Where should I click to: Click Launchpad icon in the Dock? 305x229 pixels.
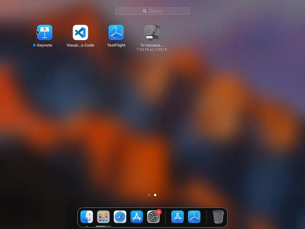pos(103,216)
